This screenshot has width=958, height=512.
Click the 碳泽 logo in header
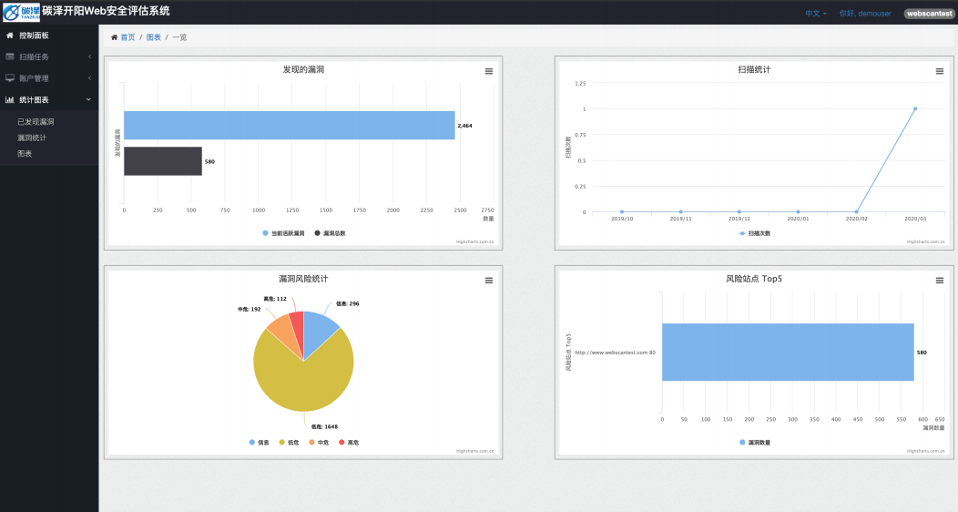[21, 12]
